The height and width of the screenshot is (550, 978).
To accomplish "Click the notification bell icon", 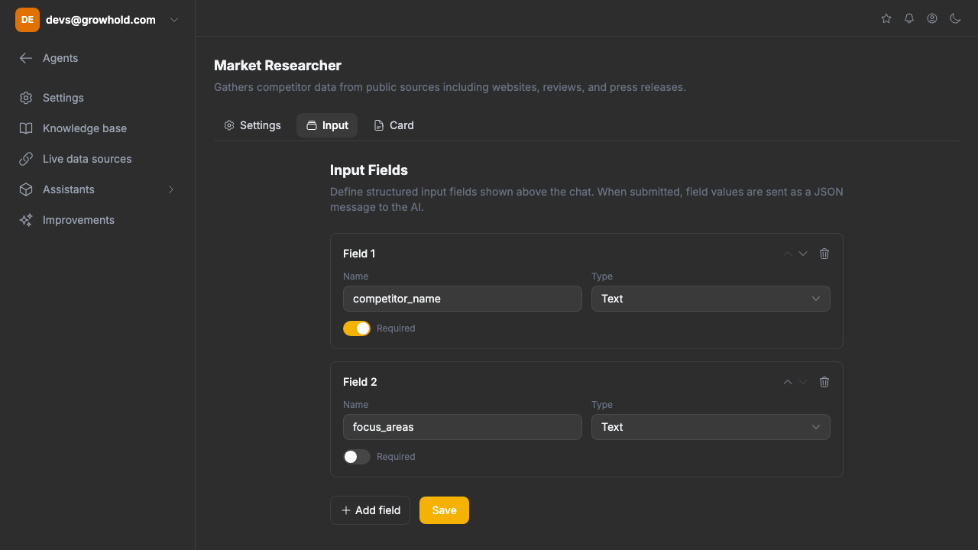I will tap(908, 18).
